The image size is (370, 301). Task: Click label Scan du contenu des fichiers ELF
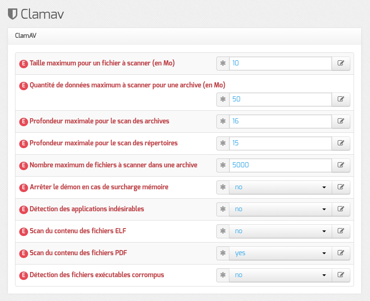click(x=78, y=231)
